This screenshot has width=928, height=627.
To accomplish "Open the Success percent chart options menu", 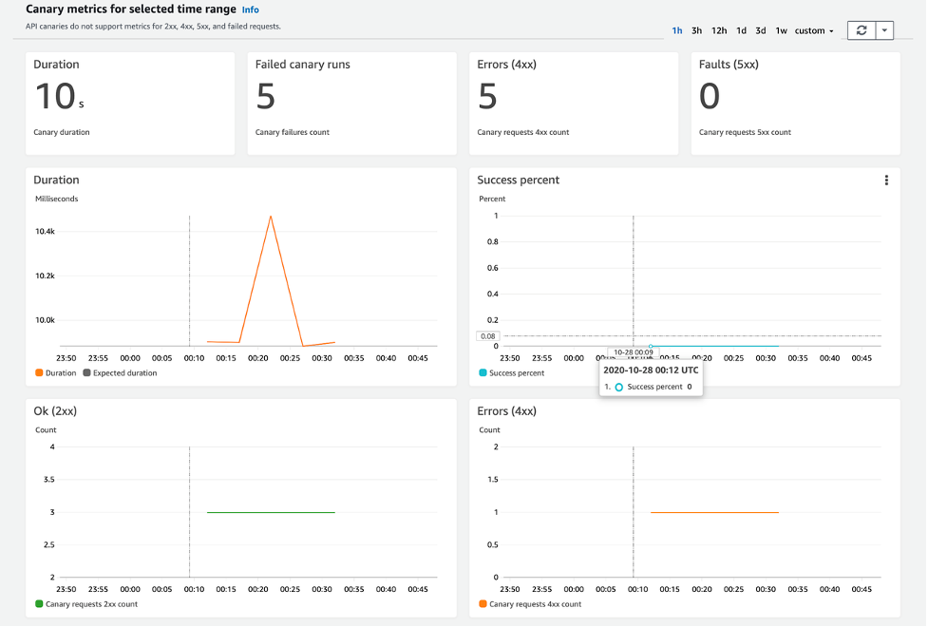I will point(886,180).
